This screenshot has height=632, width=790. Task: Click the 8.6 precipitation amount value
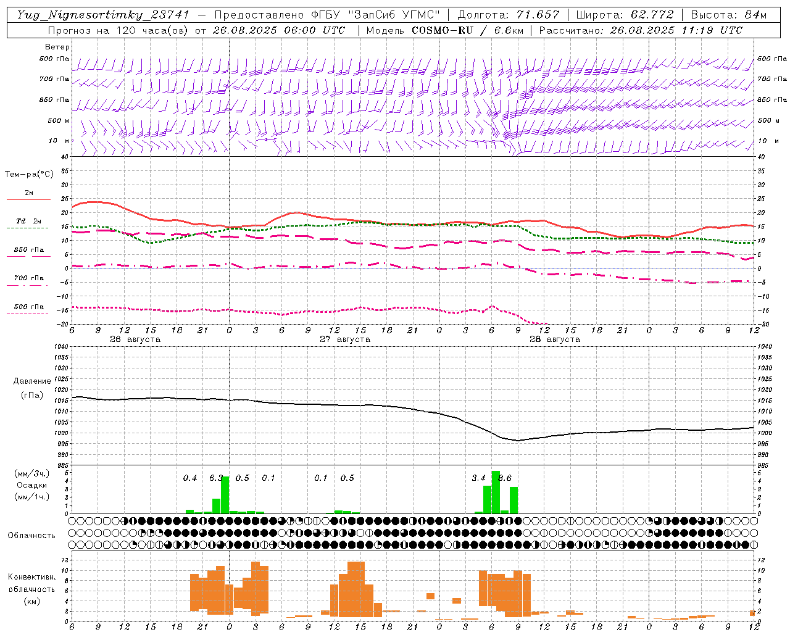coord(505,478)
